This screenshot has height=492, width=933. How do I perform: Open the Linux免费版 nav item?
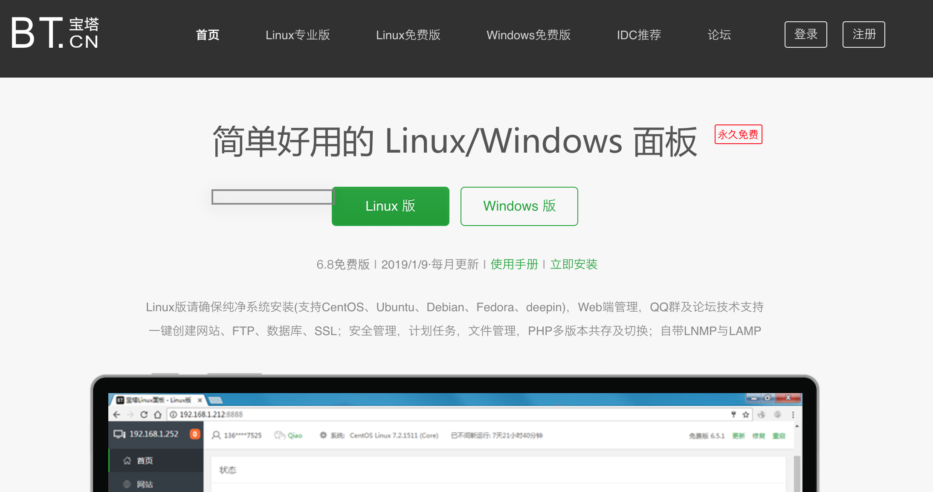pos(408,35)
